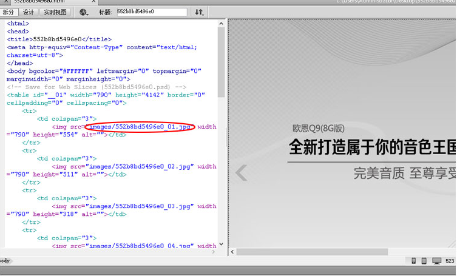Close the 552b8bd5496e0.html document tab
457x276 pixels.
93,1
